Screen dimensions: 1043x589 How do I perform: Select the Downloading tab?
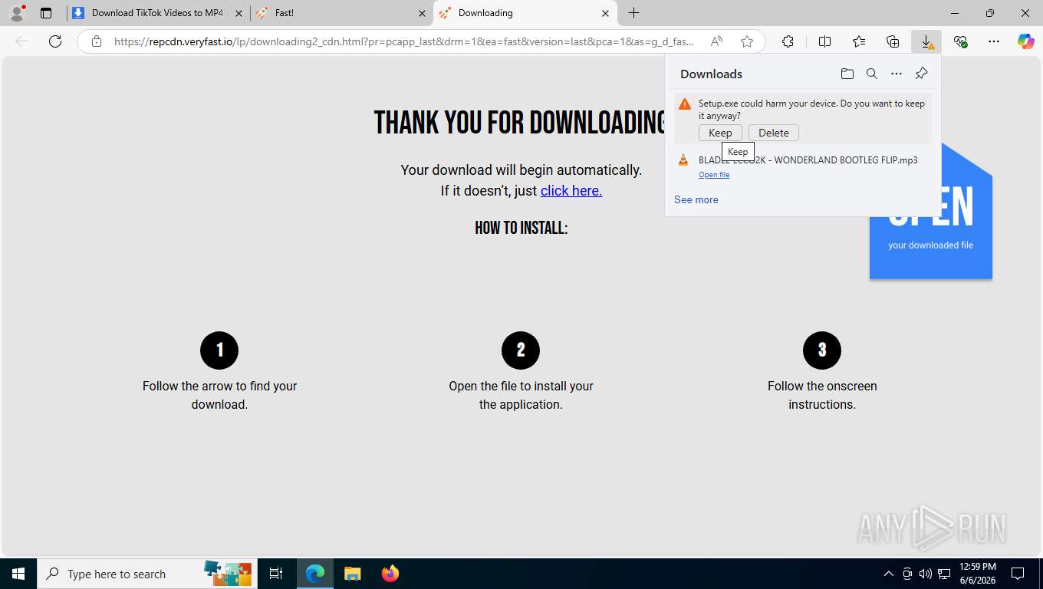tap(525, 13)
